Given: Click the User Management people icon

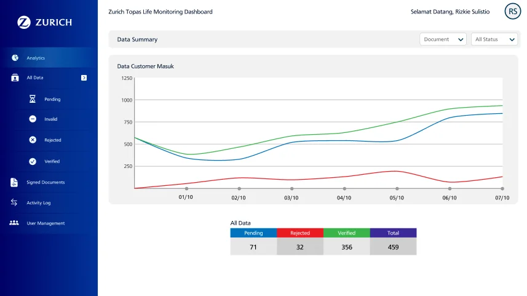Looking at the screenshot, I should [x=14, y=223].
